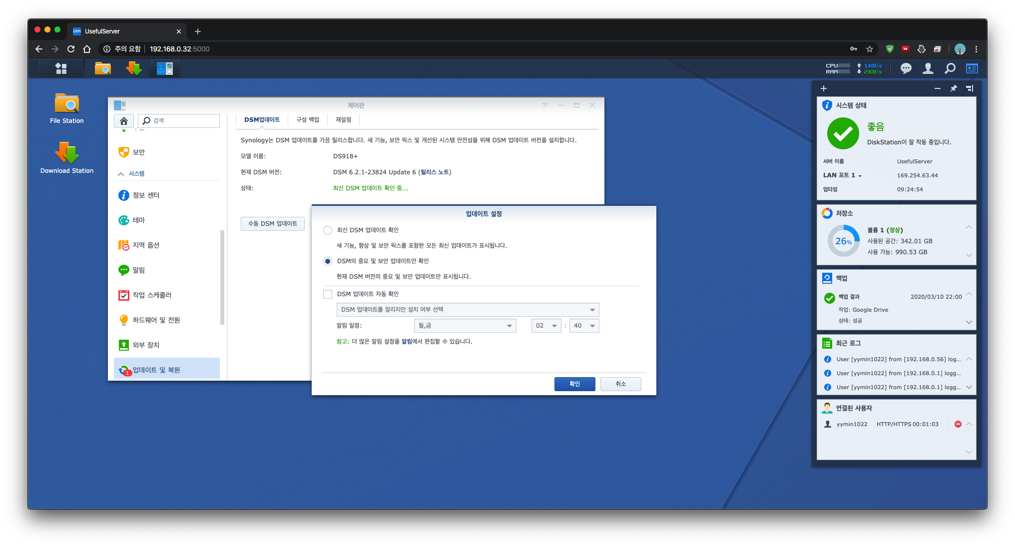
Task: Select the 최신 DSM 업데이트 확인 radio button
Action: pyautogui.click(x=328, y=230)
